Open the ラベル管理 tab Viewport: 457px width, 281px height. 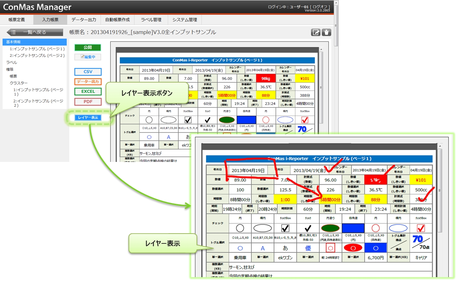(151, 20)
